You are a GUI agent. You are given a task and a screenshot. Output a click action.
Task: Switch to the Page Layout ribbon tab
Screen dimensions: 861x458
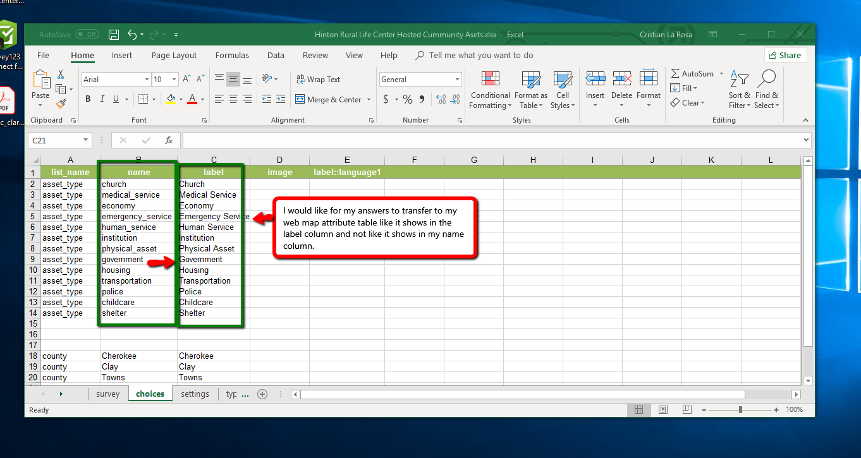pos(174,56)
